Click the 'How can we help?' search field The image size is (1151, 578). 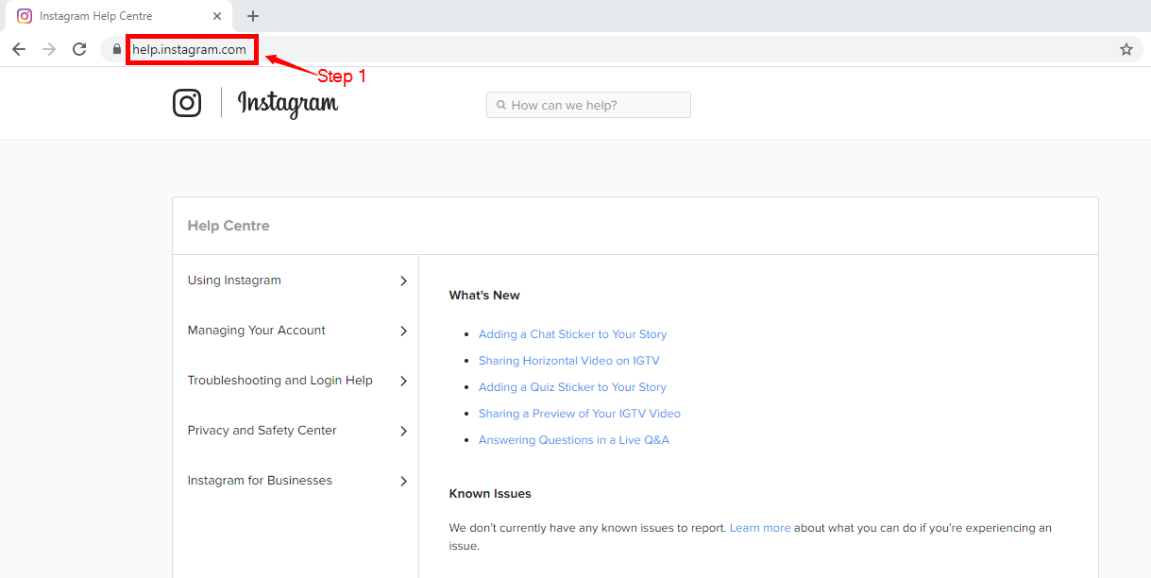click(588, 105)
